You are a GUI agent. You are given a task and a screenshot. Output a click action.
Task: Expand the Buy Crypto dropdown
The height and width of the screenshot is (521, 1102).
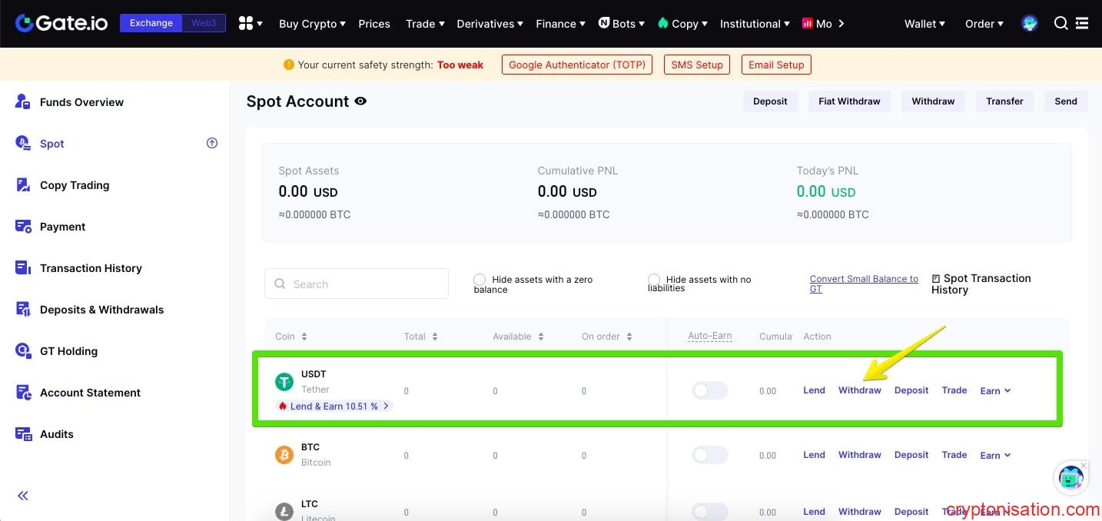312,24
